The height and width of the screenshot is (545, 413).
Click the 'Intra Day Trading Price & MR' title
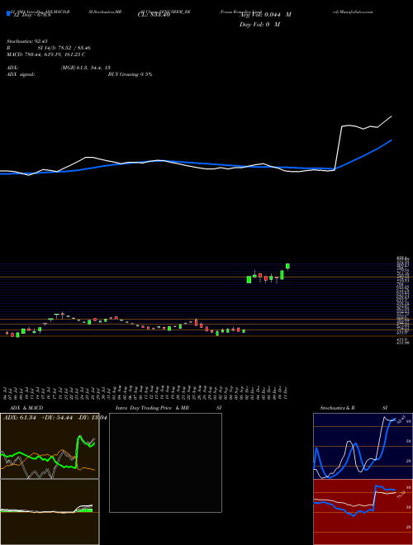coord(152,408)
